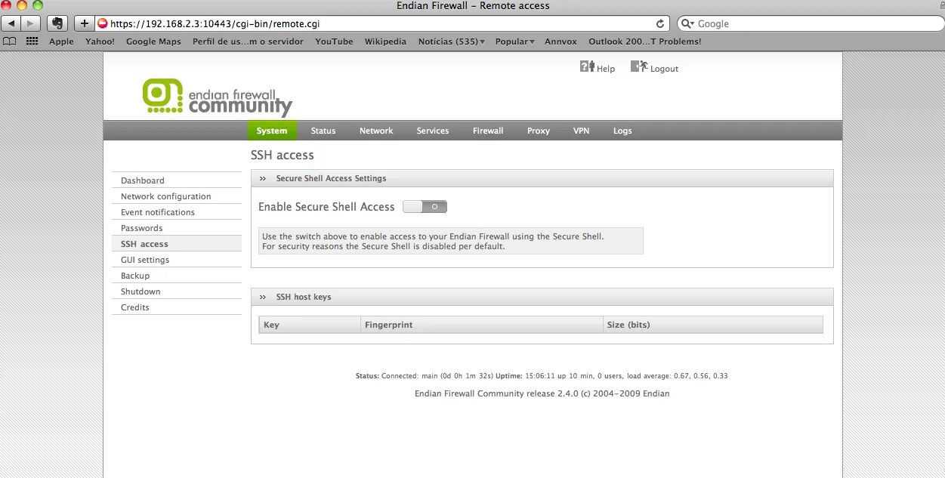Open the Annvox bookmark
This screenshot has height=478, width=945.
tap(561, 42)
